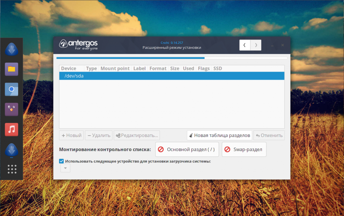Go forward with the right arrow button
Viewport: 344px width, 216px height.
tap(256, 45)
